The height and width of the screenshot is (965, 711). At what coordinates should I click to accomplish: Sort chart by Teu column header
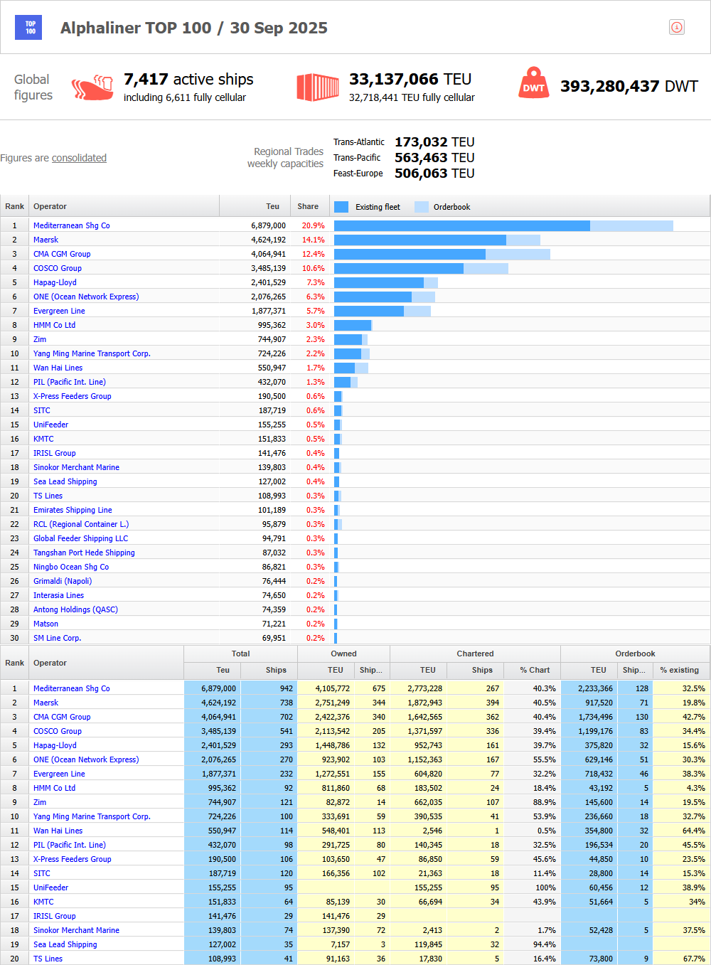tap(272, 206)
